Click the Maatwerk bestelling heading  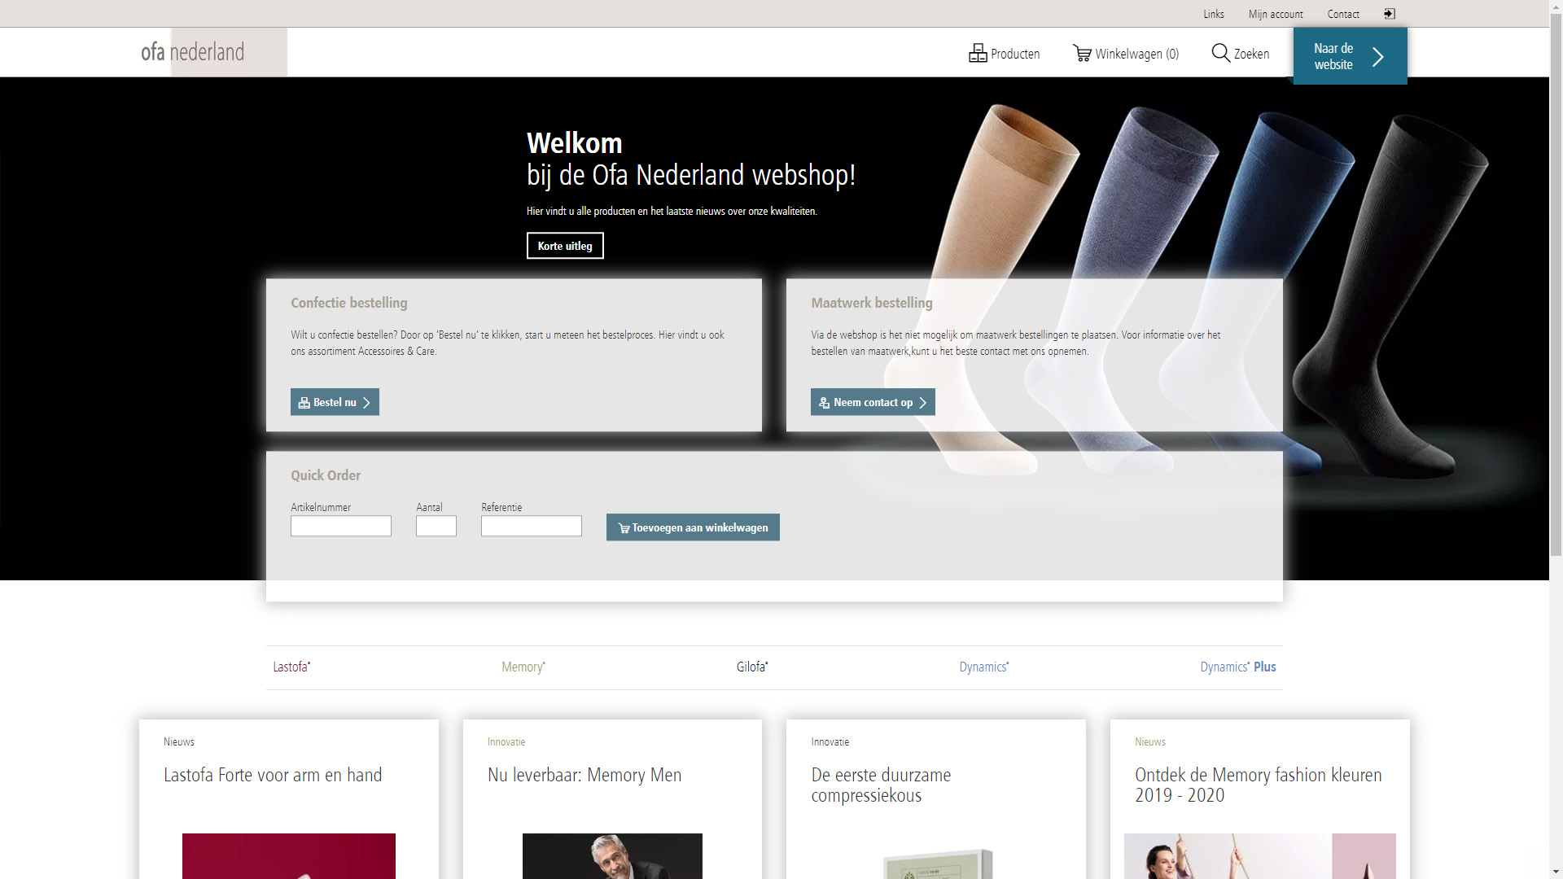pyautogui.click(x=872, y=303)
